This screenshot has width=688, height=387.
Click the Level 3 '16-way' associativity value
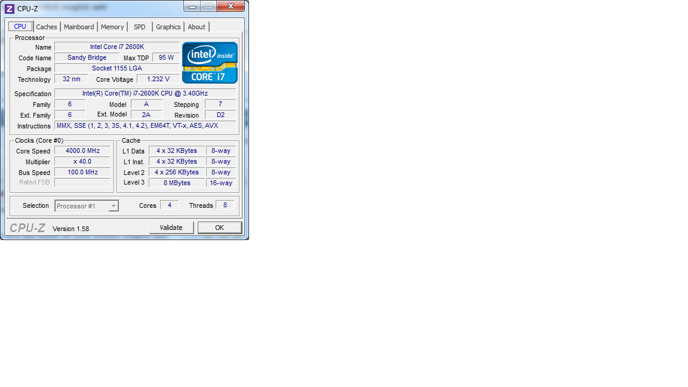click(x=221, y=183)
